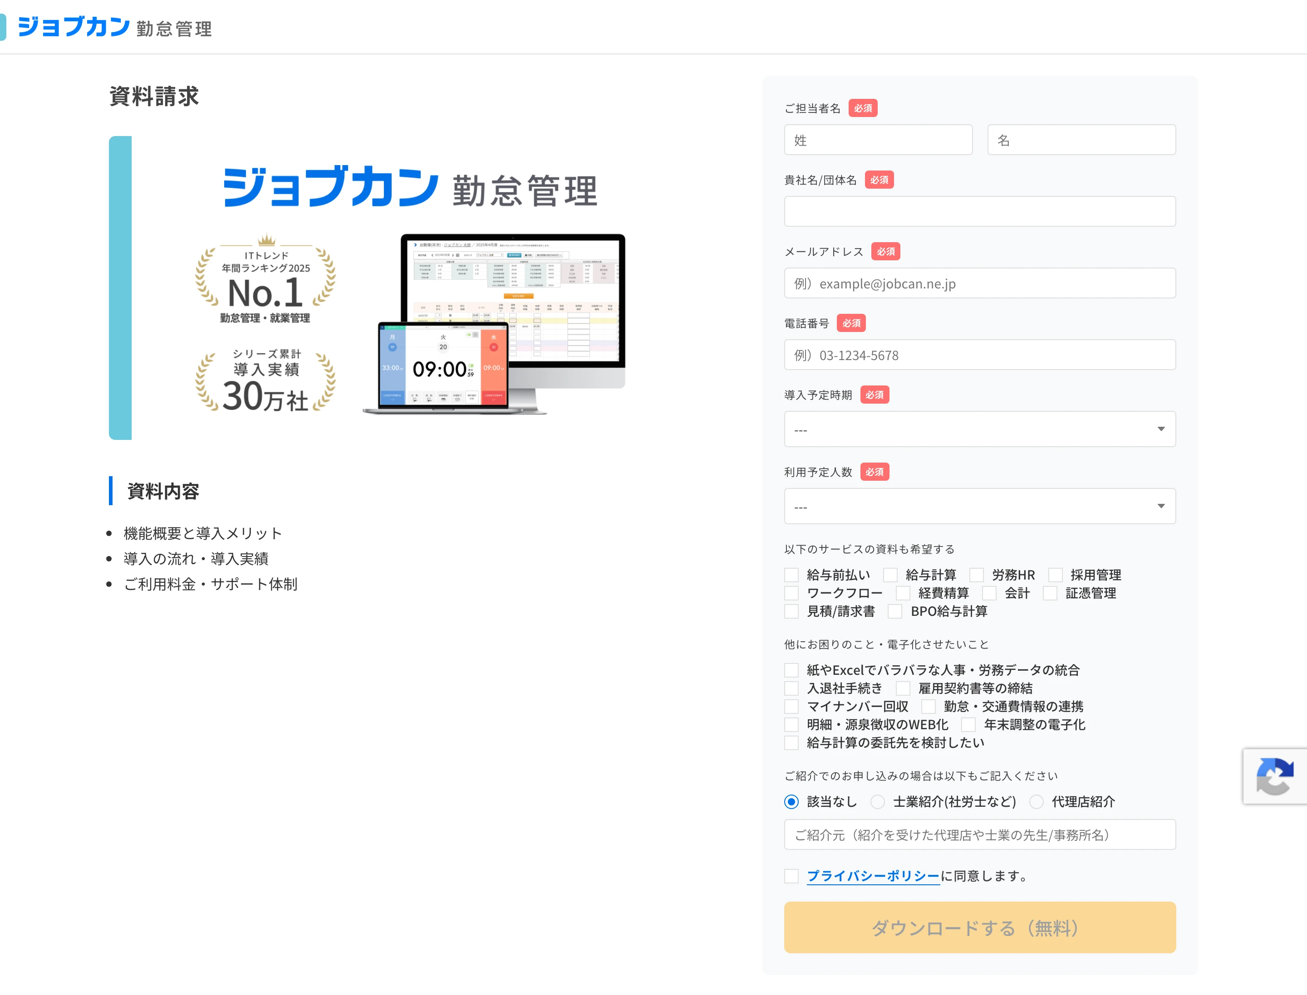The width and height of the screenshot is (1307, 995).
Task: Click the 電話番号 input field
Action: coord(980,355)
